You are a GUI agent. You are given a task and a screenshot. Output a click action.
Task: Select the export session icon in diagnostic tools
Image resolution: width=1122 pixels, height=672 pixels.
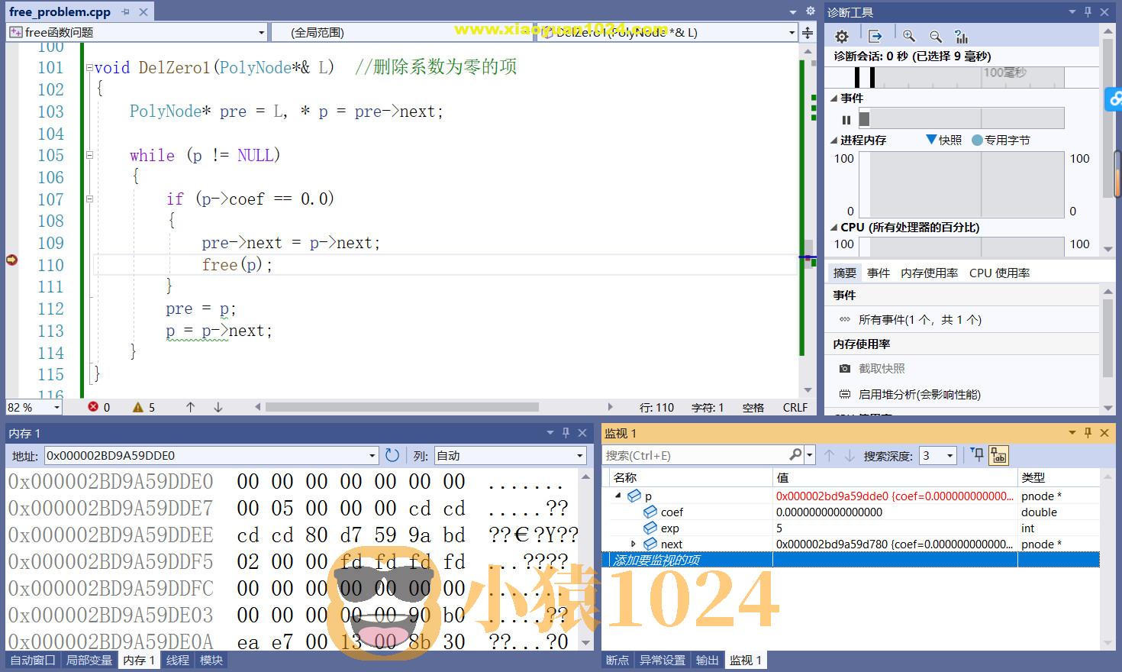coord(875,36)
